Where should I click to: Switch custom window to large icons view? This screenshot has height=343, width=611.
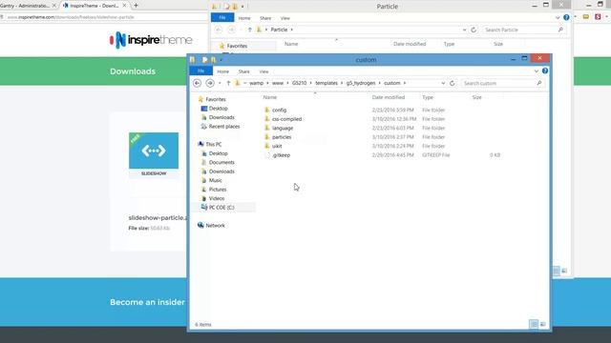tap(543, 324)
